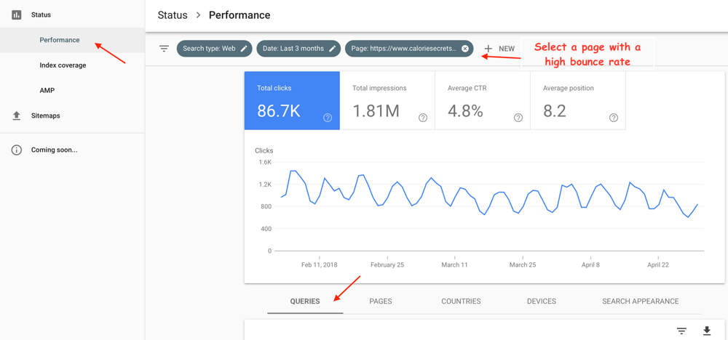Download the table data with arrow icon
This screenshot has height=340, width=728.
click(x=706, y=331)
